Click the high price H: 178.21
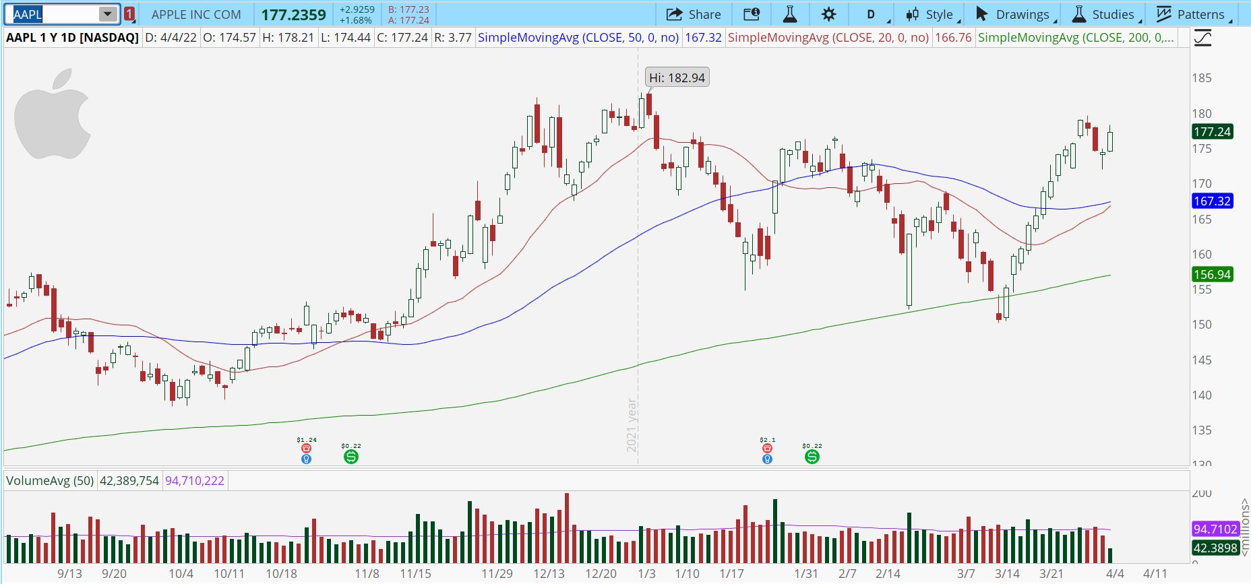The width and height of the screenshot is (1251, 584). 288,38
